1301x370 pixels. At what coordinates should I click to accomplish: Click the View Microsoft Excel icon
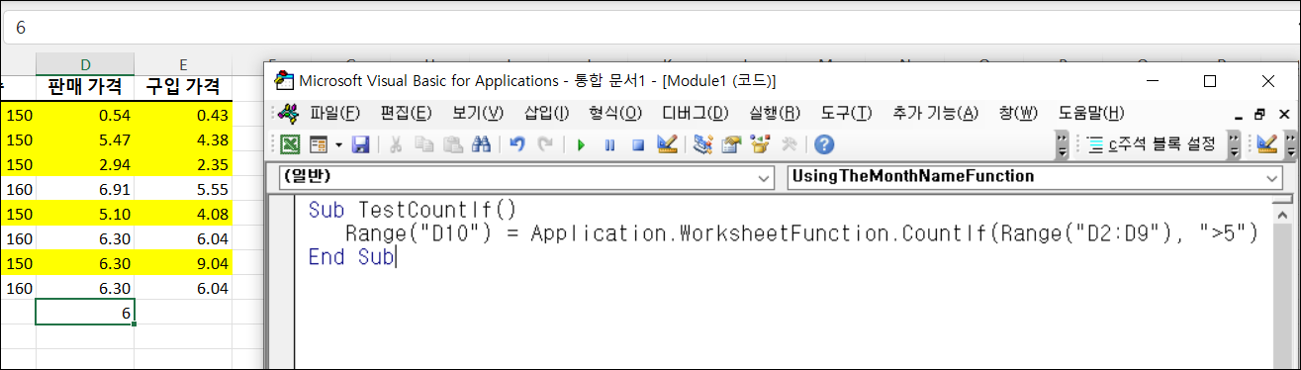coord(291,144)
